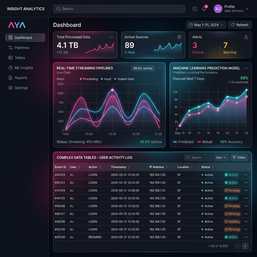Click the AJ profile avatar
The image size is (257, 257).
pos(218,9)
